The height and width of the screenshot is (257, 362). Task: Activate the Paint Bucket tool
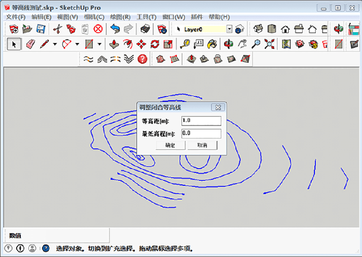click(x=212, y=44)
